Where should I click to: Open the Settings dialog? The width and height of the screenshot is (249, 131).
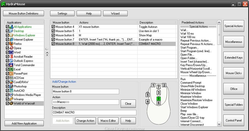pos(62,13)
